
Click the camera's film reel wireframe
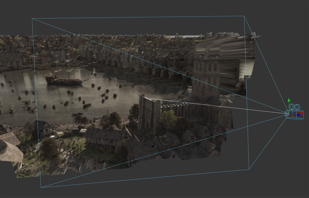pos(294,106)
